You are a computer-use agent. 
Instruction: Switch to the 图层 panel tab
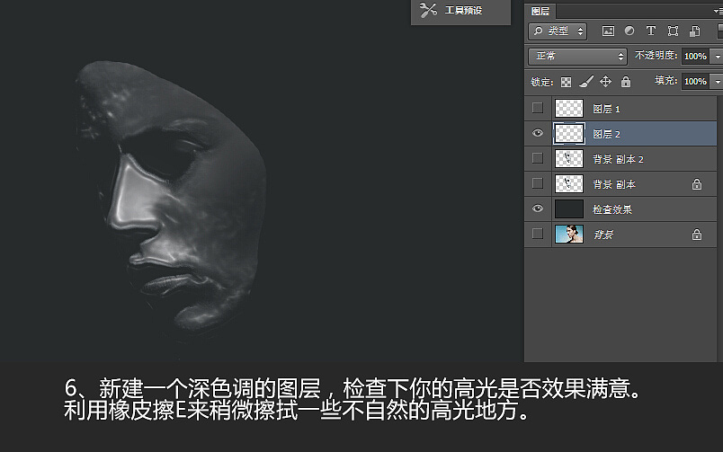point(540,11)
